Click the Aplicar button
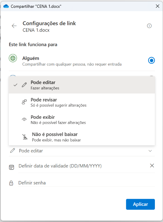 click(x=140, y=204)
